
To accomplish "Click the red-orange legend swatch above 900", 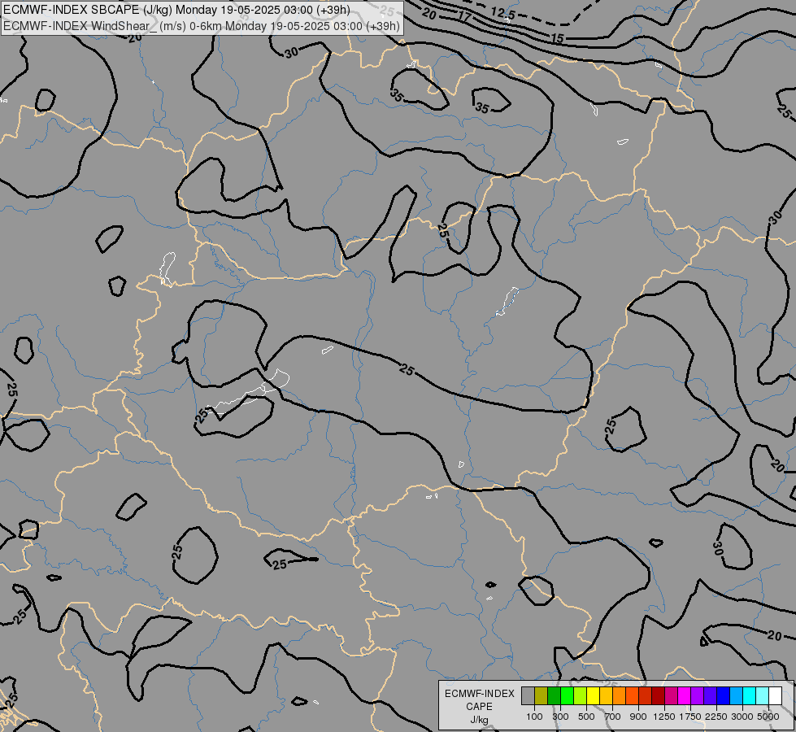I will point(632,696).
